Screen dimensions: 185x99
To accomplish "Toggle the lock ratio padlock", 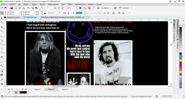I will tap(45, 13).
